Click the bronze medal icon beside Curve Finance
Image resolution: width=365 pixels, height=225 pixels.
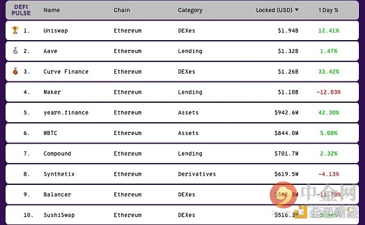pos(15,71)
